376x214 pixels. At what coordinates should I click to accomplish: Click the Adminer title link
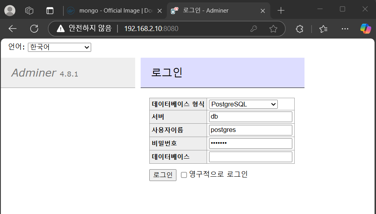pyautogui.click(x=33, y=73)
